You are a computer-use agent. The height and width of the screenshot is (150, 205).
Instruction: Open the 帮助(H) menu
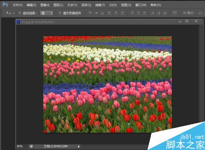tap(156, 5)
